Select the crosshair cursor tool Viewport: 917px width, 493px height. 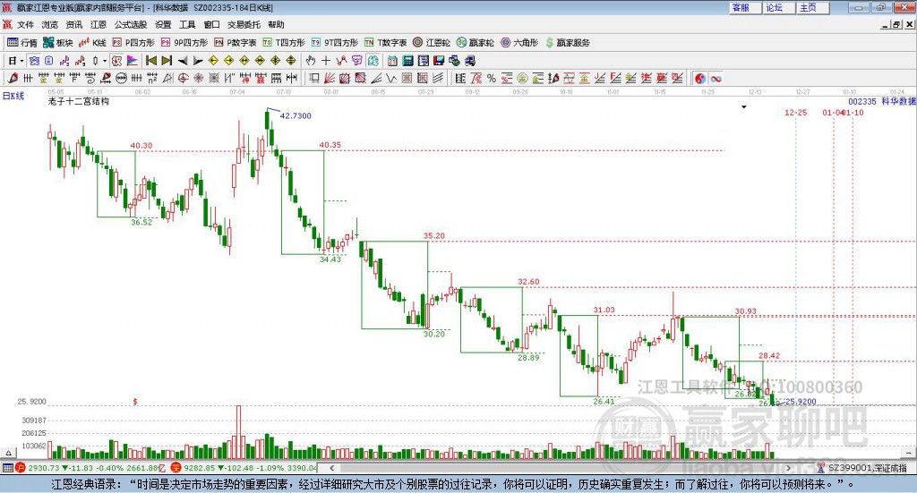(326, 61)
